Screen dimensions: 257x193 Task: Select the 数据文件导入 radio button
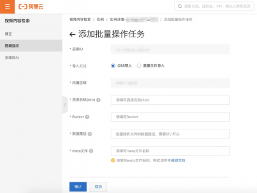tap(139, 66)
